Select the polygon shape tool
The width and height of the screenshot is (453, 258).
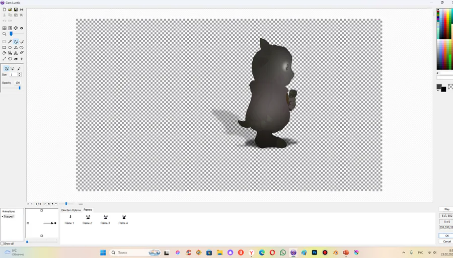(16, 47)
